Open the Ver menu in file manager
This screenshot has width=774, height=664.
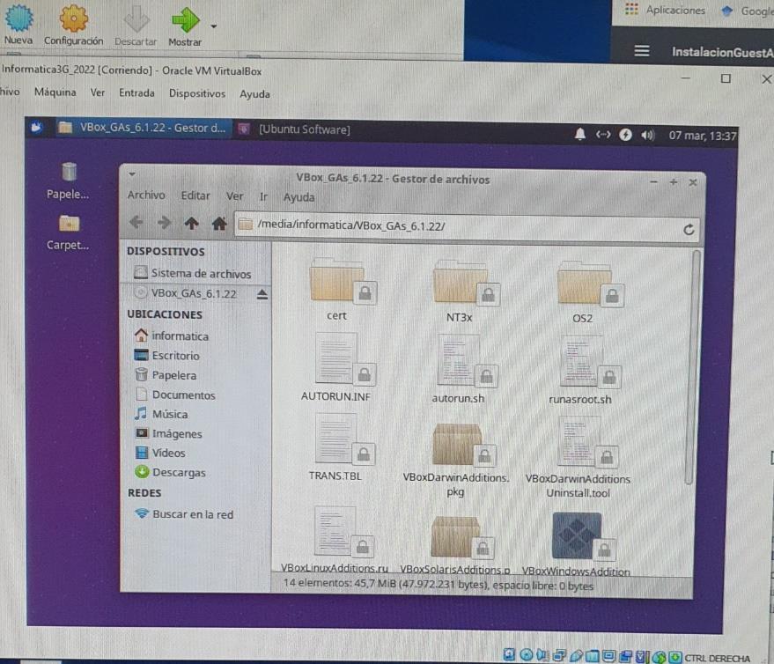coord(234,196)
